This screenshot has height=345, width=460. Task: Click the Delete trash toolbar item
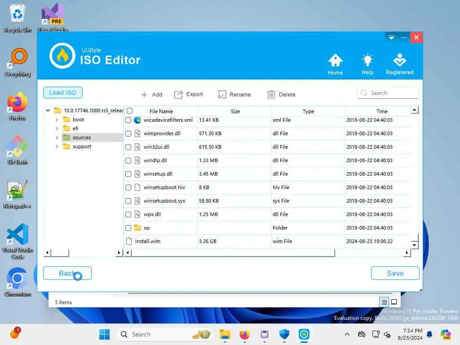coord(281,94)
